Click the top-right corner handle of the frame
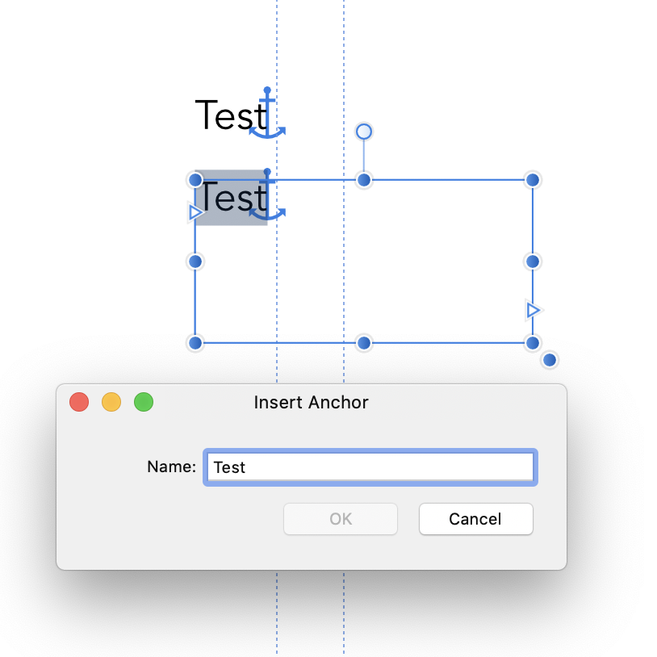657x657 pixels. [x=533, y=180]
